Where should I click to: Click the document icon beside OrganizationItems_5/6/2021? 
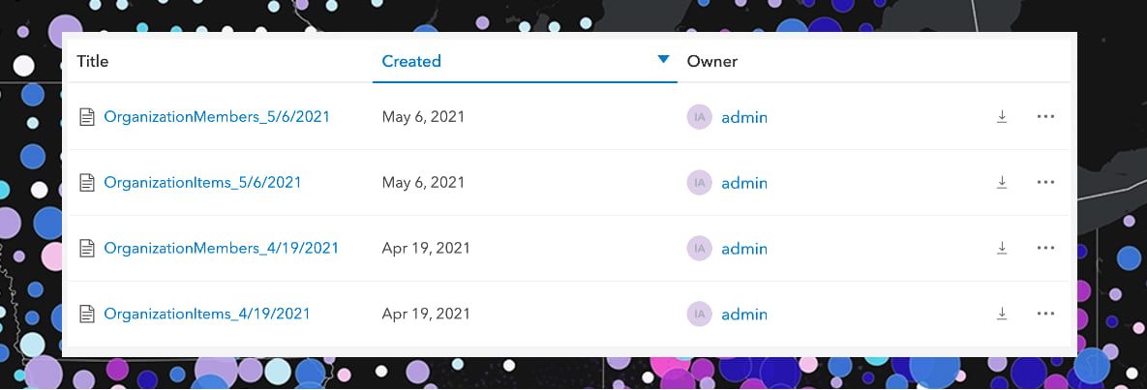pos(86,182)
